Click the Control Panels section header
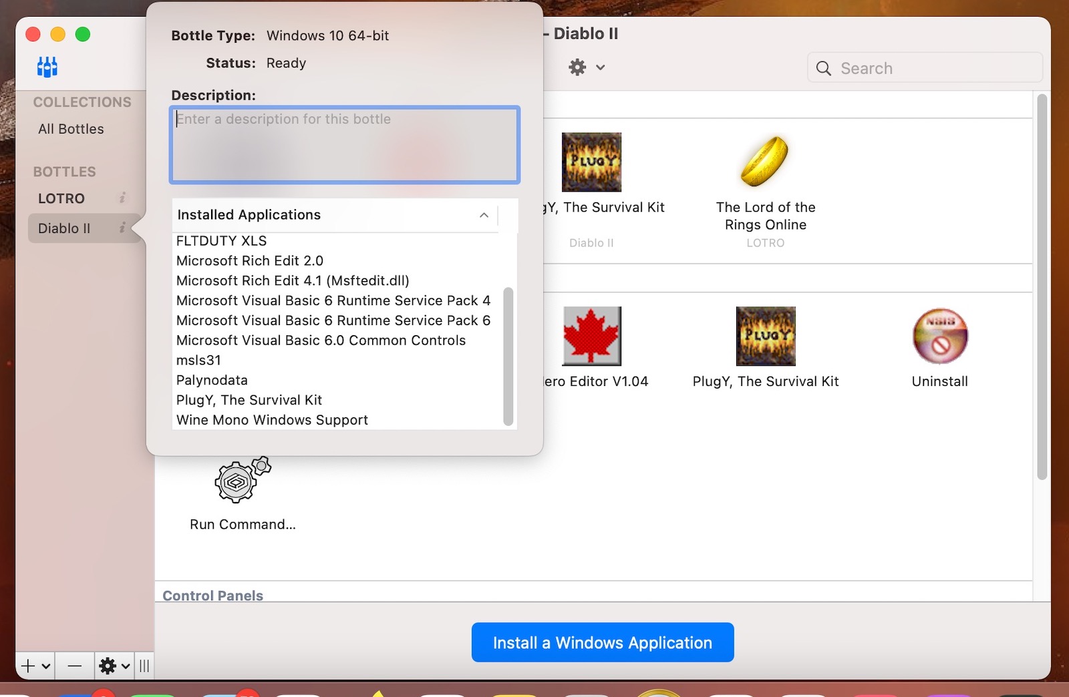 213,595
